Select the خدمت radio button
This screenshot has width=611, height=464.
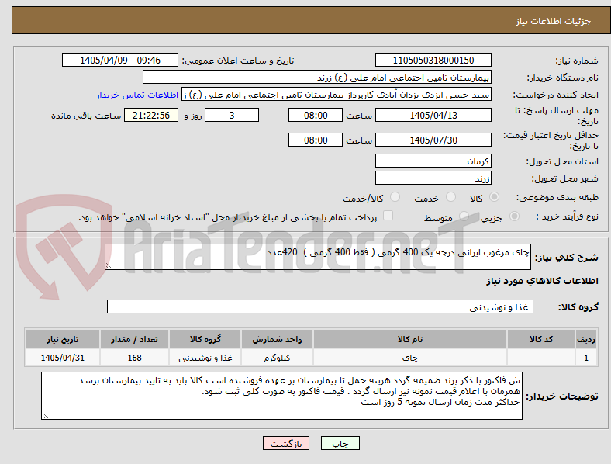[x=450, y=197]
